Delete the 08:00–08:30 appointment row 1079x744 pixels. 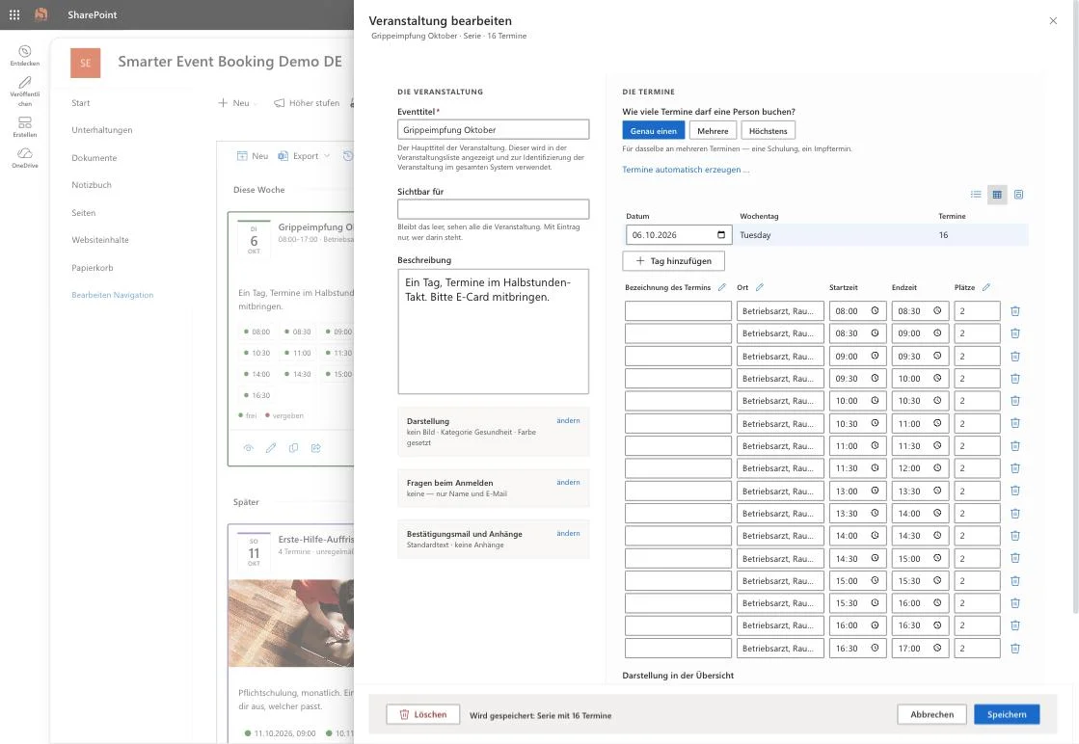(1015, 311)
